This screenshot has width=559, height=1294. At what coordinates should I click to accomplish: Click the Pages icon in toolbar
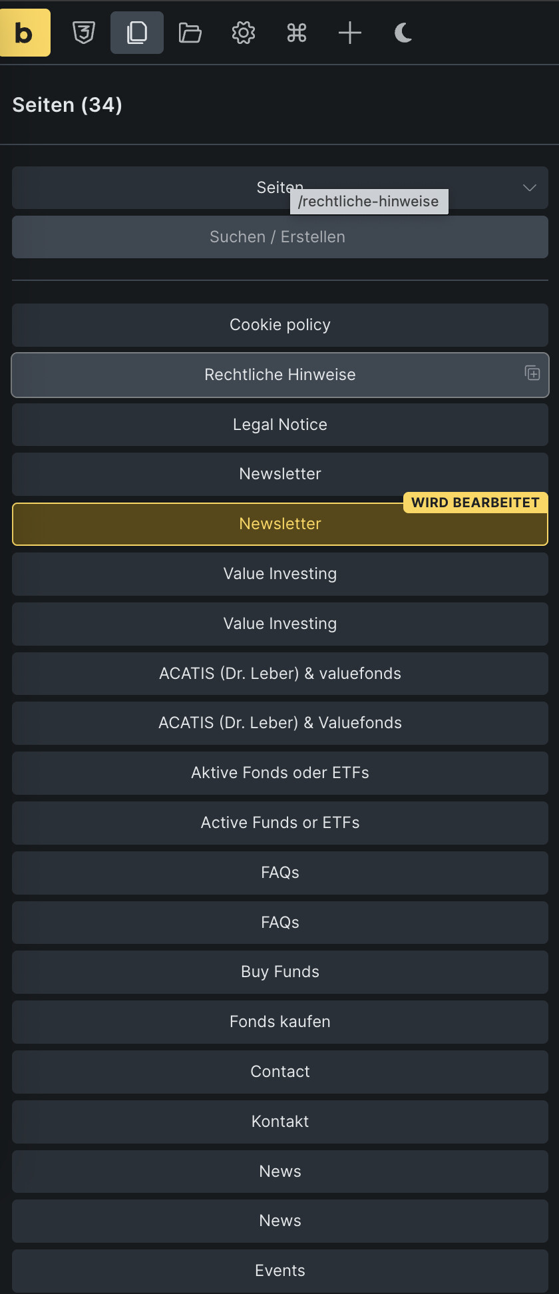point(137,33)
